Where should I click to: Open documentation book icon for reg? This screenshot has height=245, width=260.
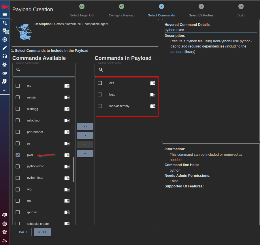point(67,189)
